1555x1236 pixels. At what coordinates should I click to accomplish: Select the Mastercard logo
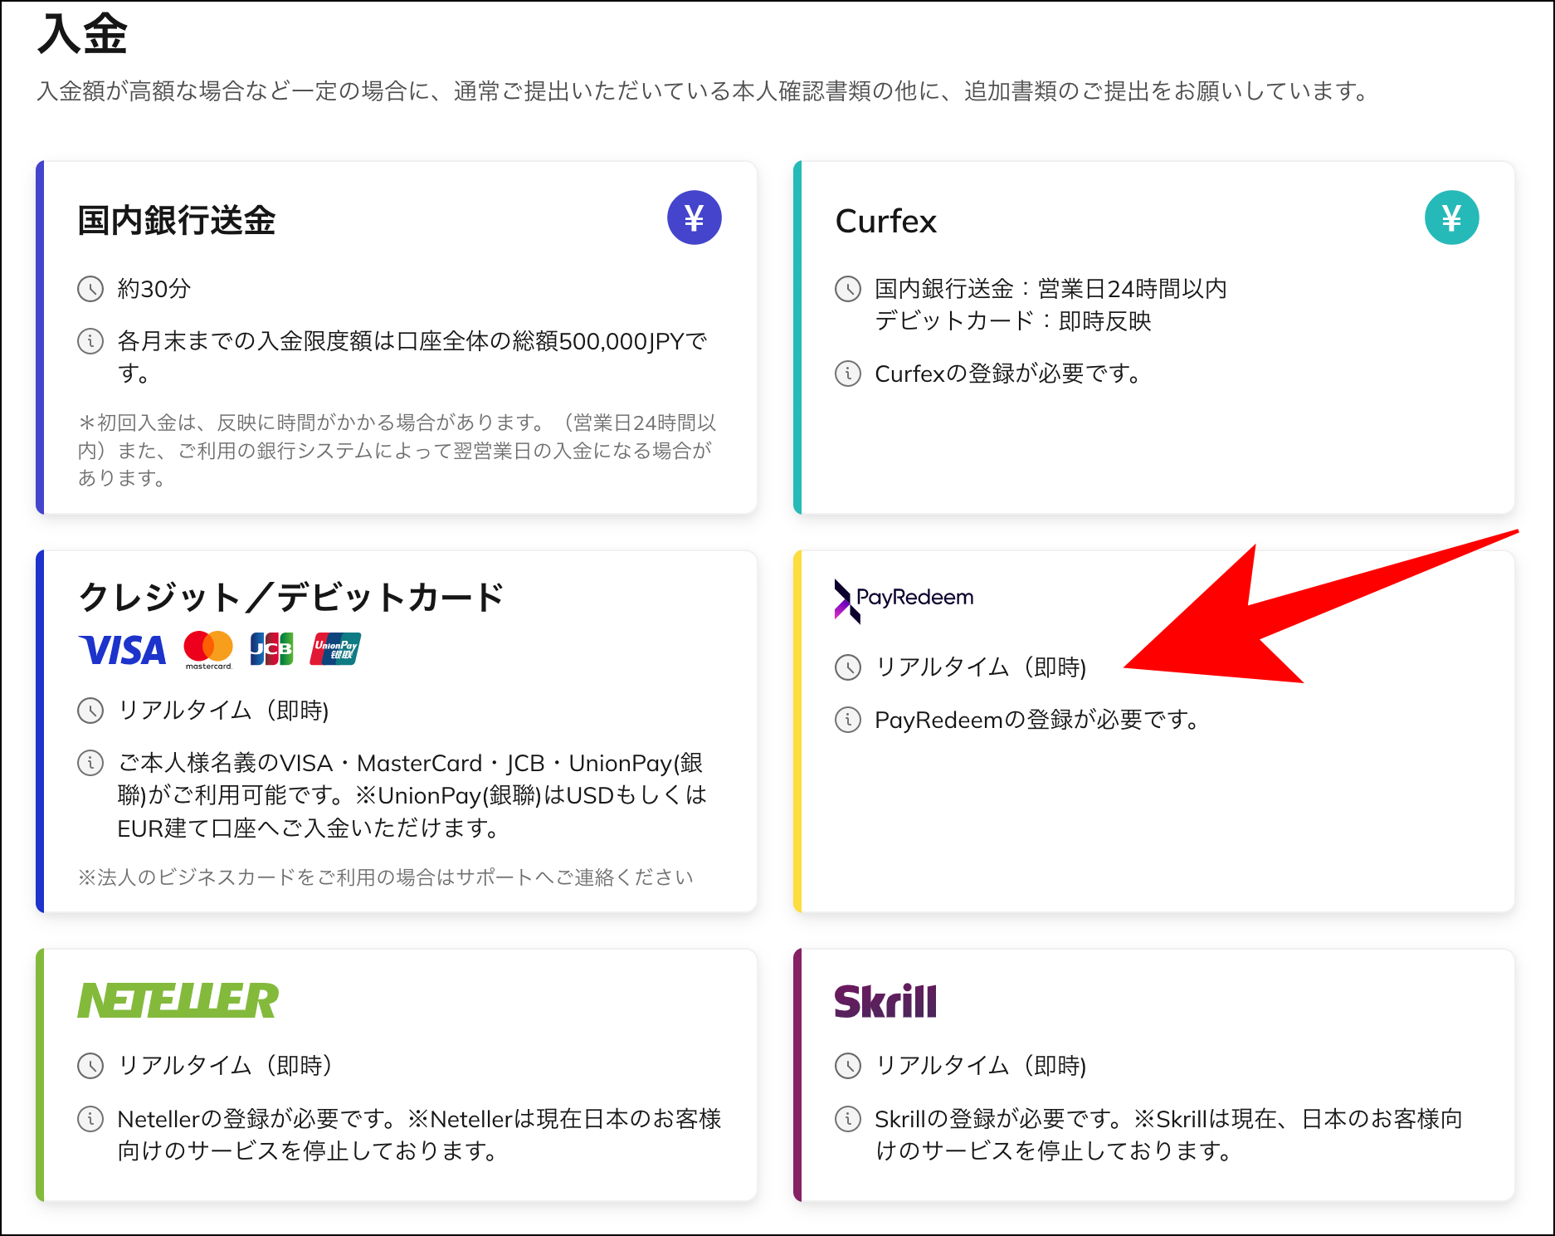(x=208, y=650)
